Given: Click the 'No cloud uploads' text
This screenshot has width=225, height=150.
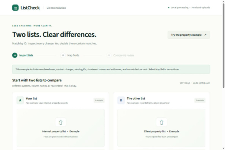Looking at the screenshot, I should [201, 8].
